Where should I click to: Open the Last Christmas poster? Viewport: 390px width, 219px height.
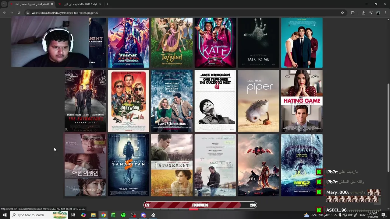click(x=172, y=101)
